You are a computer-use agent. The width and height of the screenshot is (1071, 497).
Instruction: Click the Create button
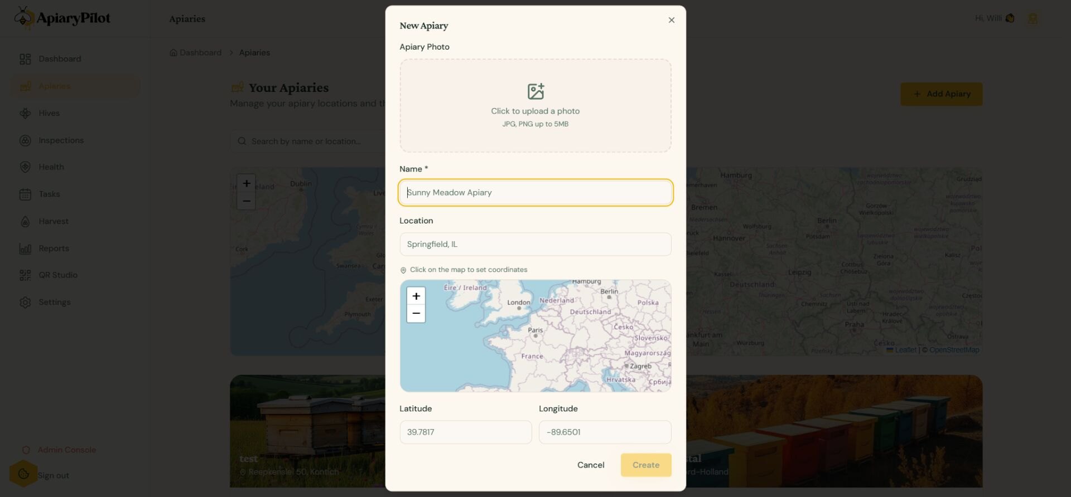tap(646, 465)
